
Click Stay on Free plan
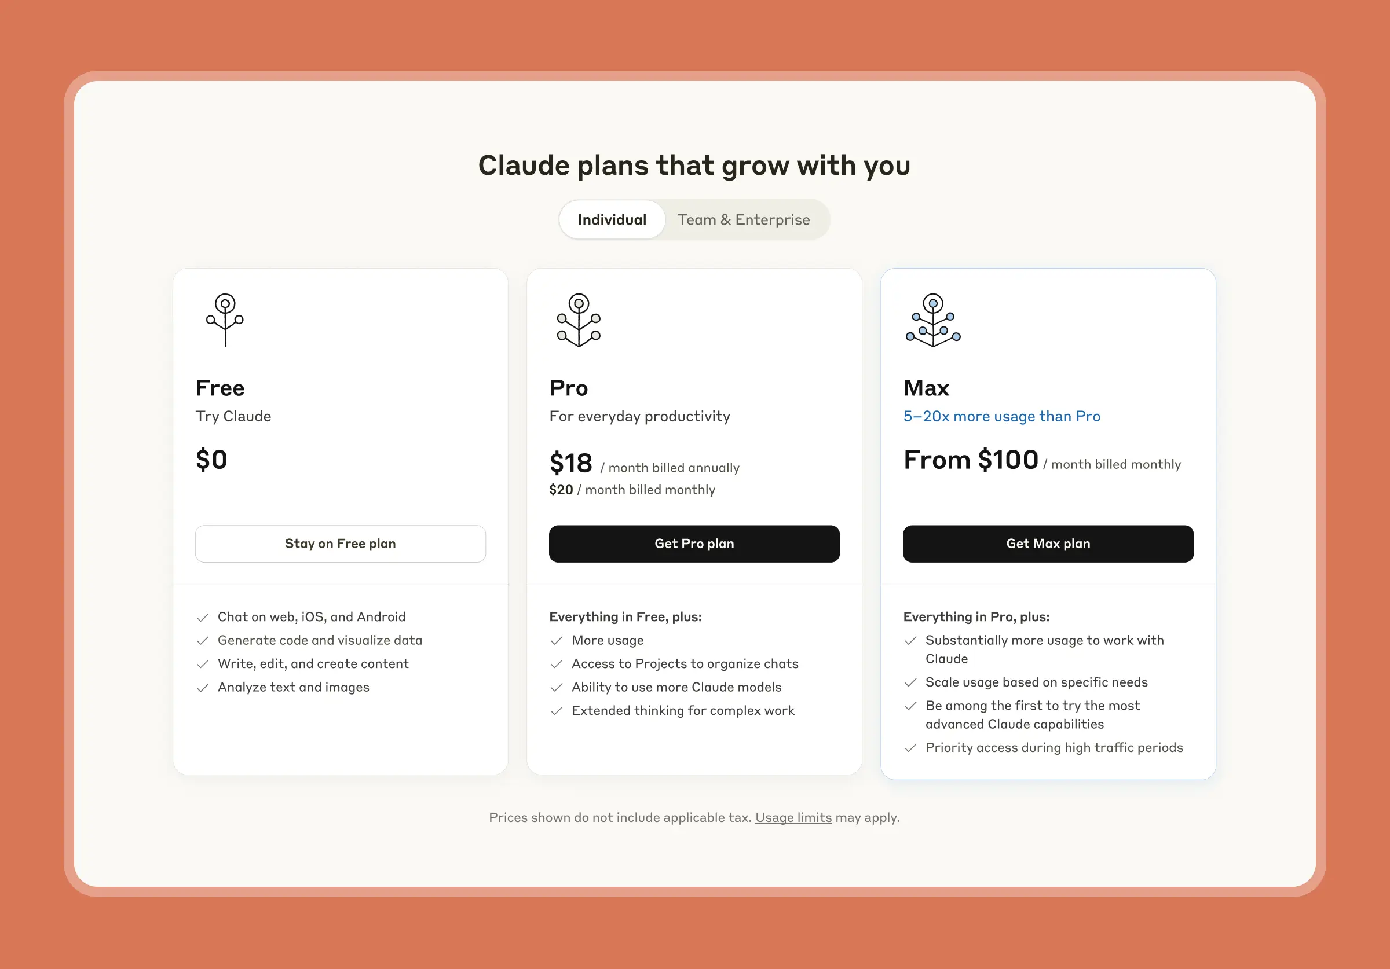pyautogui.click(x=340, y=544)
